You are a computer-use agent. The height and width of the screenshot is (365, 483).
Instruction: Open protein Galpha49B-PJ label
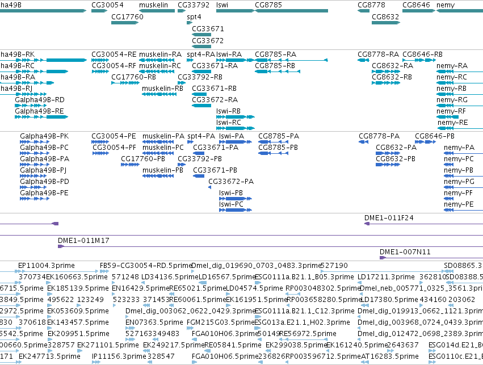[43, 170]
